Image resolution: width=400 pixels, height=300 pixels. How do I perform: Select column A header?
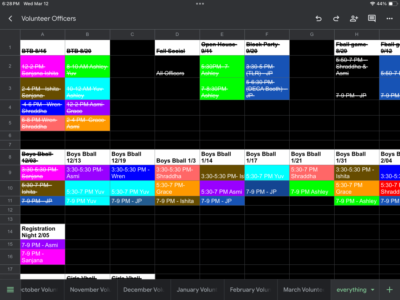(42, 34)
